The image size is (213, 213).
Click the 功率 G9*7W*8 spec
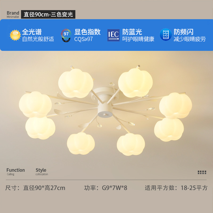click(105, 188)
